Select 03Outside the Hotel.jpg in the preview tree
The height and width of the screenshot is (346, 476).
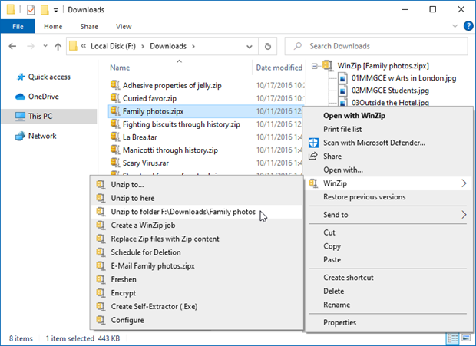click(x=390, y=103)
